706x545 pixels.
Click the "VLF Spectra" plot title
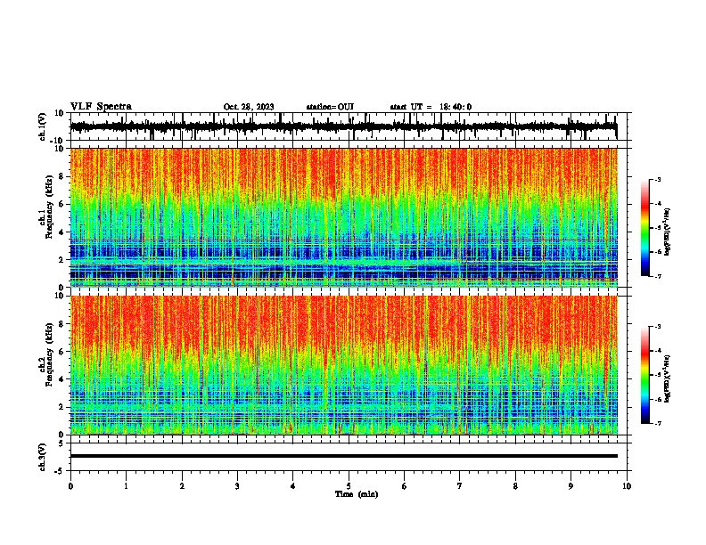[x=101, y=107]
